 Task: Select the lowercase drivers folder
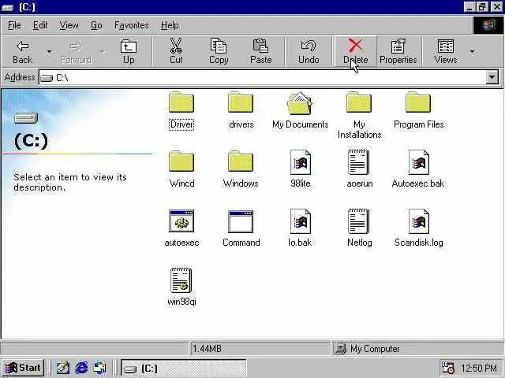click(241, 103)
